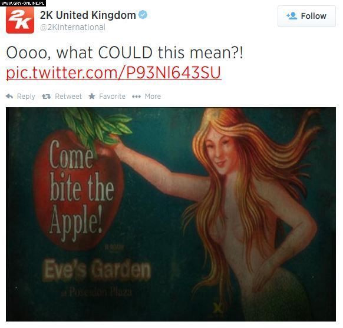Click the Reply text label
343x328 pixels.
tap(26, 97)
